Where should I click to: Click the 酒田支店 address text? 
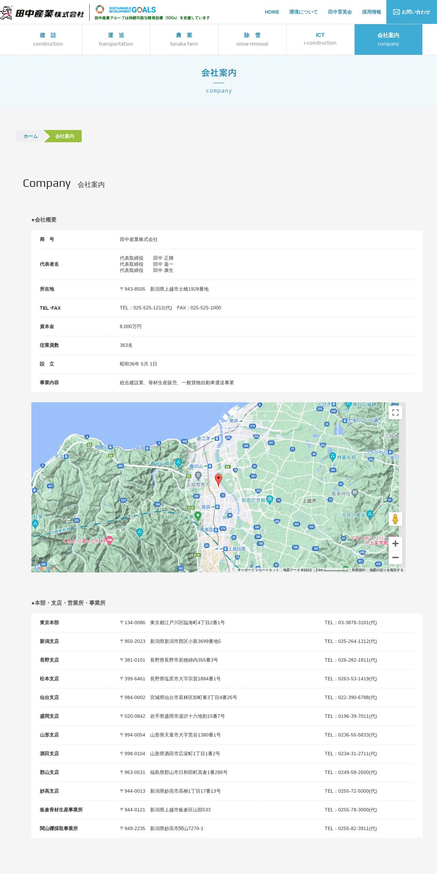[x=170, y=754]
